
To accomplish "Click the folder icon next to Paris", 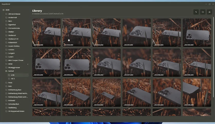I will (x=6, y=82).
